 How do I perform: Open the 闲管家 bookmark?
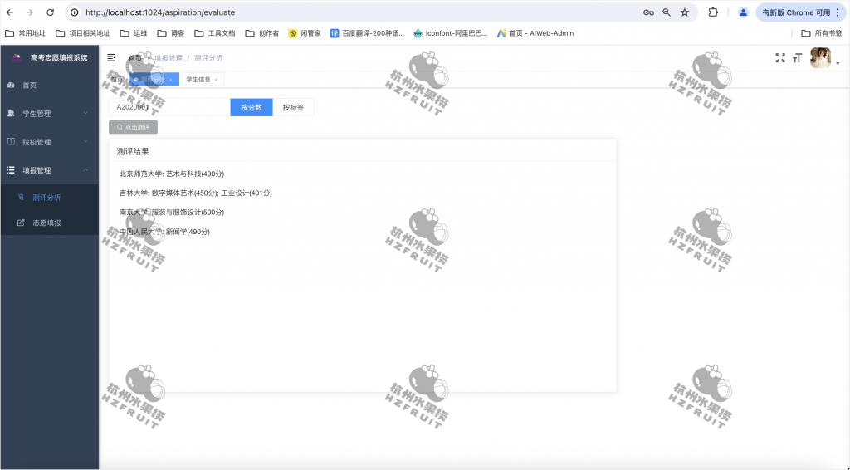305,33
